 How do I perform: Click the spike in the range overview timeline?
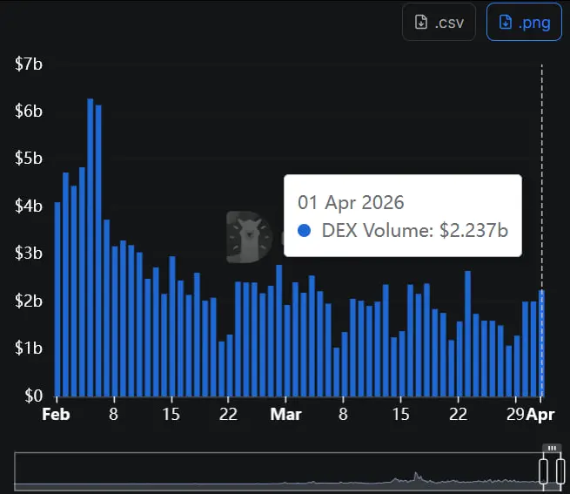[x=416, y=477]
